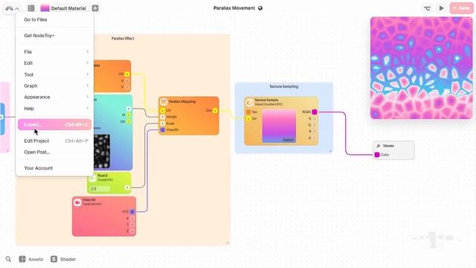476x268 pixels.
Task: Toggle the sidebar panel icon
Action: click(x=31, y=8)
